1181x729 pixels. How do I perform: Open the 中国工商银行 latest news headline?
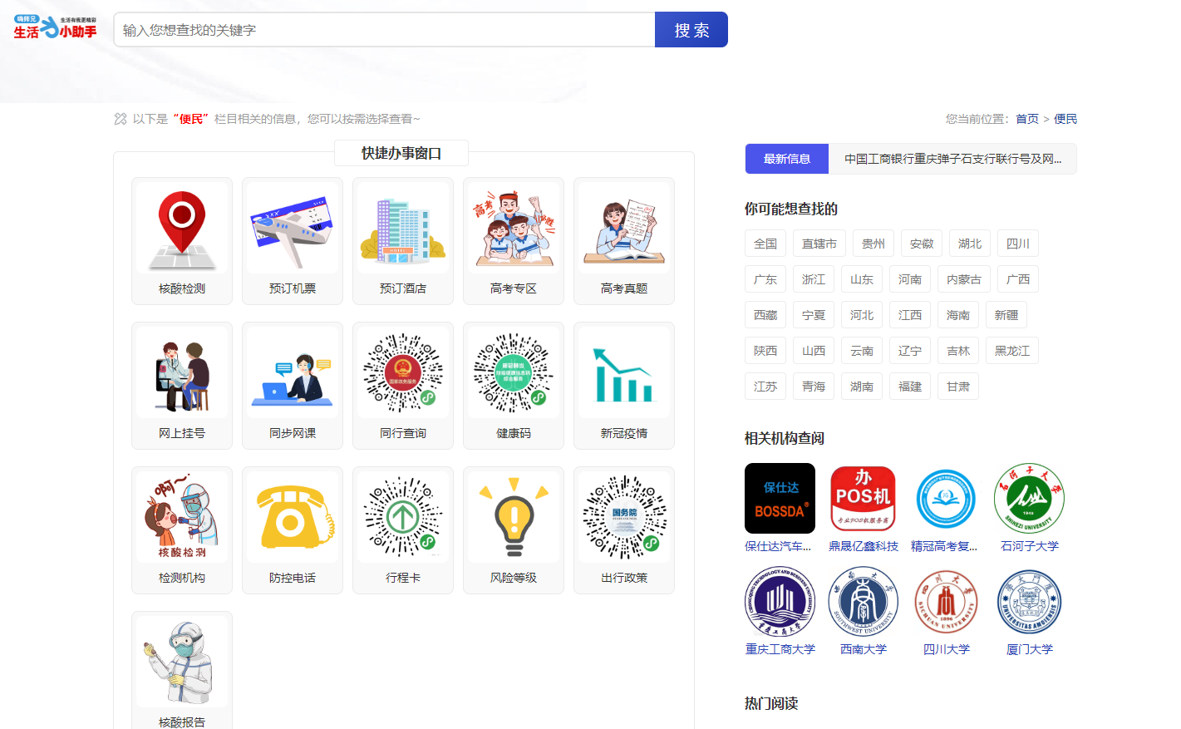952,159
